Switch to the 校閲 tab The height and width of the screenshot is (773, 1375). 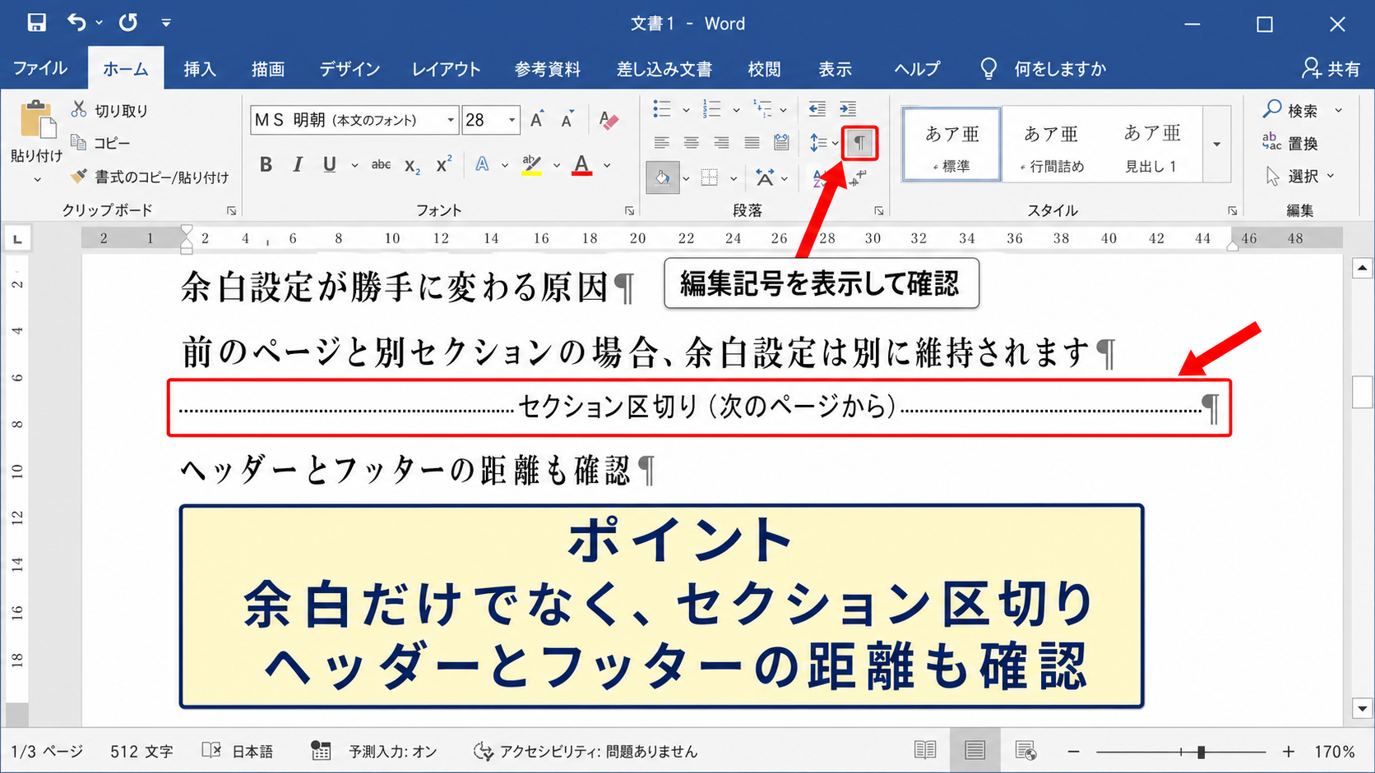point(765,69)
